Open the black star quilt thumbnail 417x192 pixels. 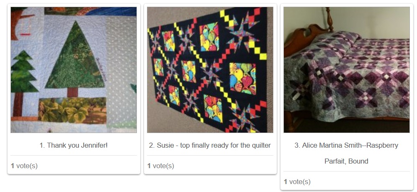pyautogui.click(x=210, y=70)
